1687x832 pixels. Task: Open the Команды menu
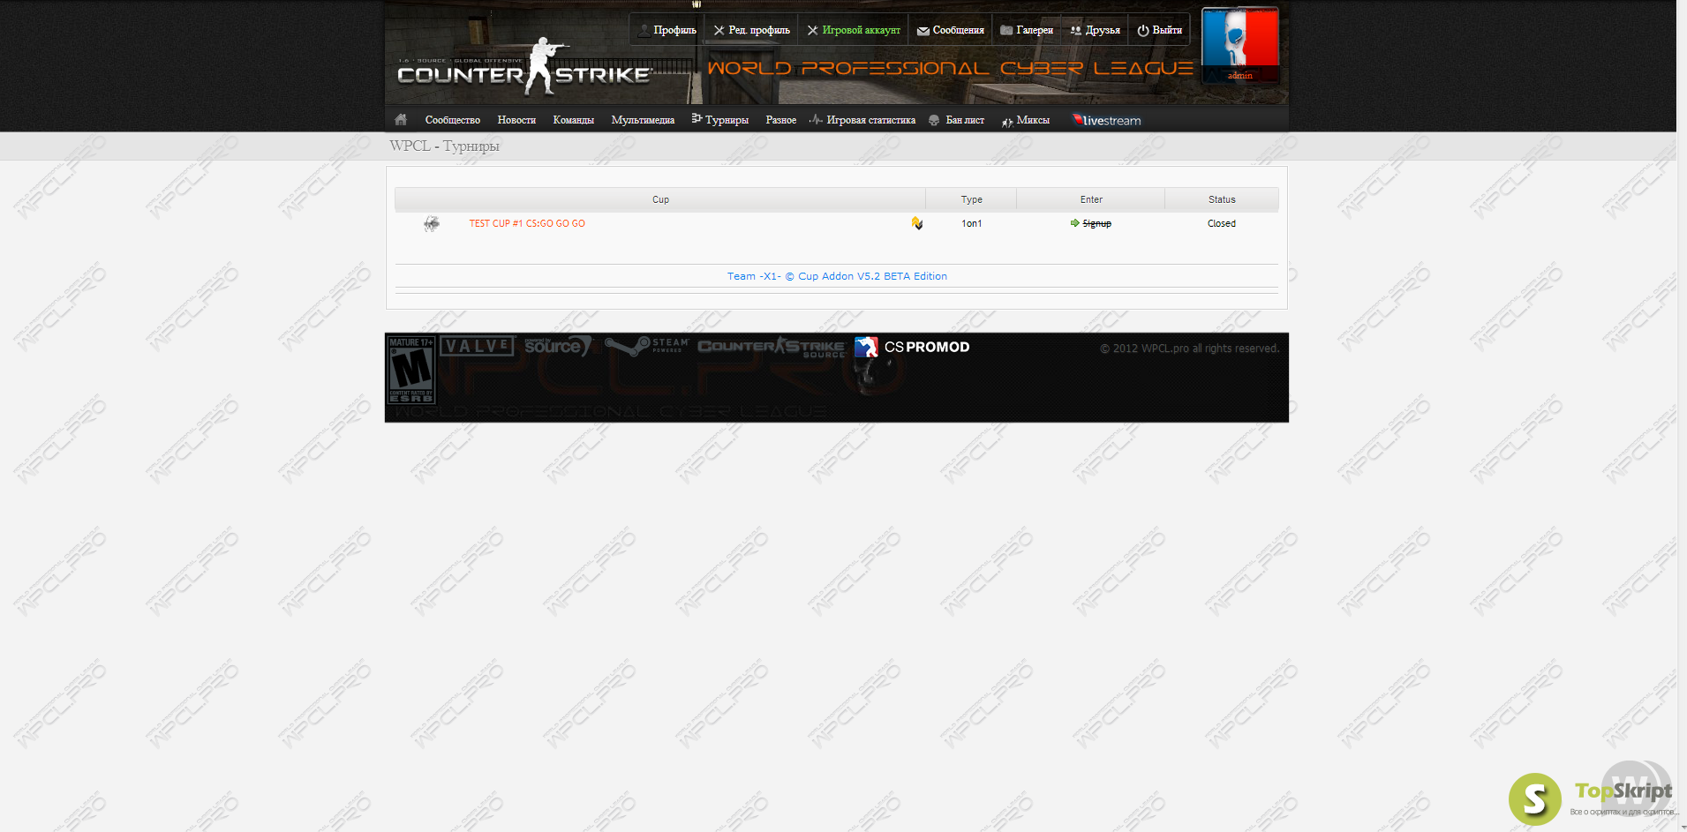[574, 120]
